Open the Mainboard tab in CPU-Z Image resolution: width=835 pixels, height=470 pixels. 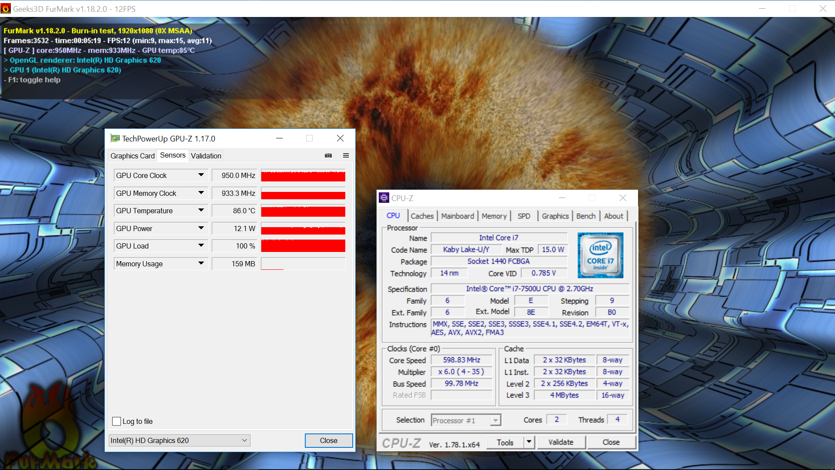pyautogui.click(x=458, y=216)
